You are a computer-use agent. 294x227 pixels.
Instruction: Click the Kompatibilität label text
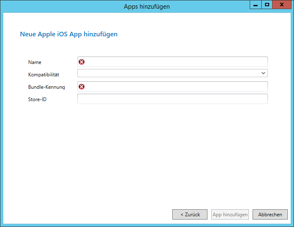(x=43, y=75)
